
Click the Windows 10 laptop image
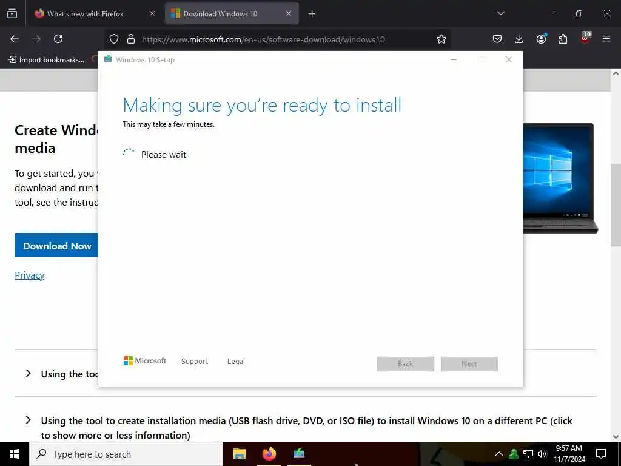[x=560, y=178]
